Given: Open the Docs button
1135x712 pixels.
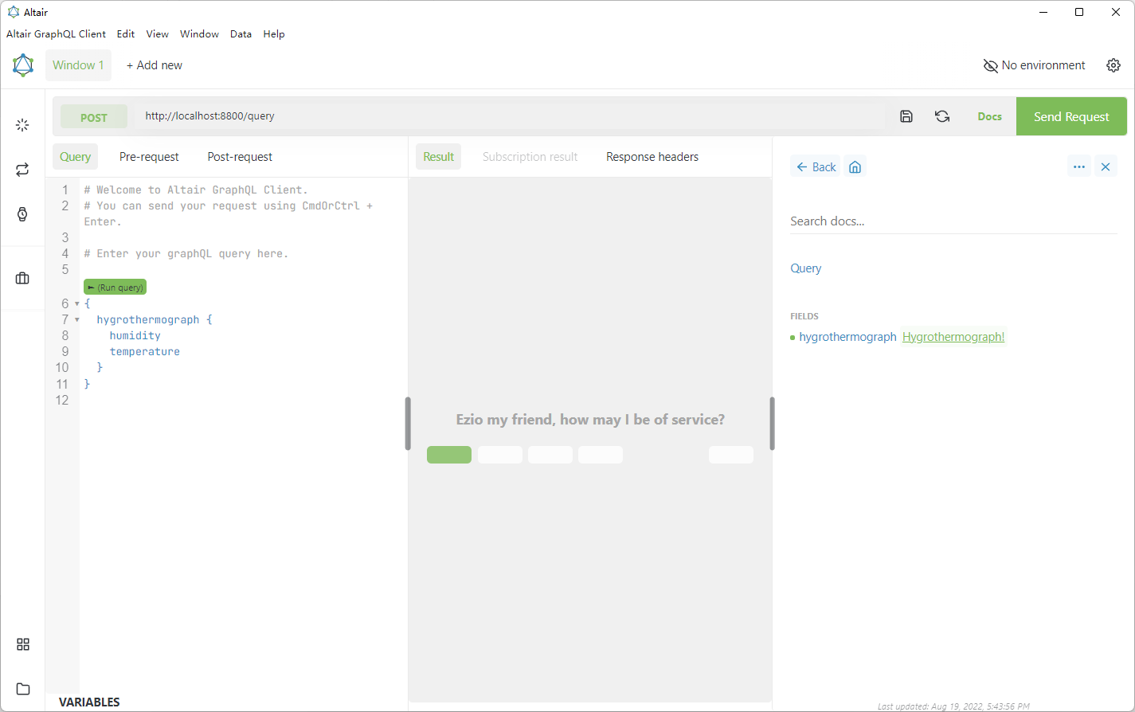Looking at the screenshot, I should point(990,116).
